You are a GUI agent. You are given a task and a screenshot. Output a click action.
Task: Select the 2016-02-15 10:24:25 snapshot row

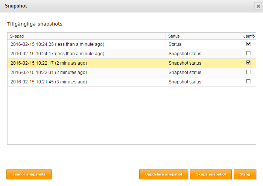coord(132,44)
